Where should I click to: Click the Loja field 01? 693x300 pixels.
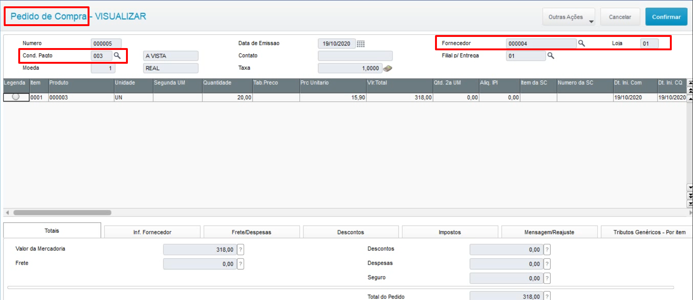click(649, 44)
